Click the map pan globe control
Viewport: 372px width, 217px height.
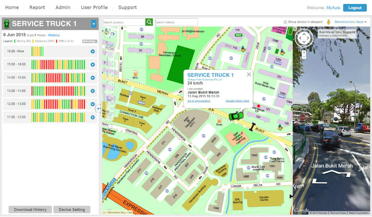(x=109, y=34)
